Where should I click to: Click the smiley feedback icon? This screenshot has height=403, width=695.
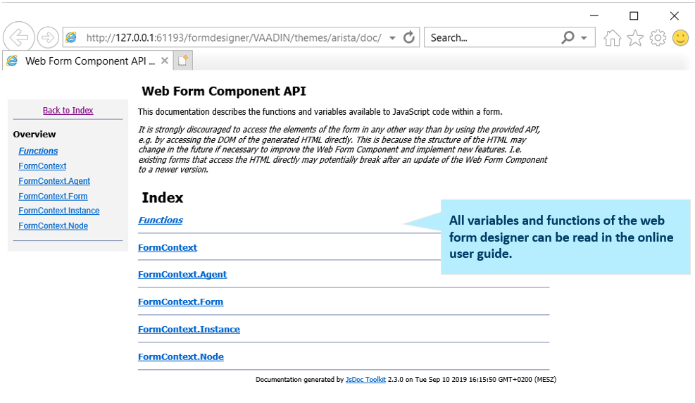pos(680,38)
